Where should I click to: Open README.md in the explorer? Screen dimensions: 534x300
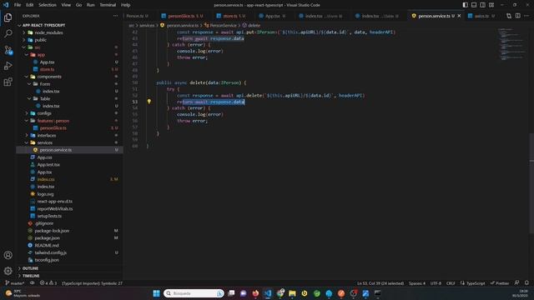pyautogui.click(x=47, y=245)
